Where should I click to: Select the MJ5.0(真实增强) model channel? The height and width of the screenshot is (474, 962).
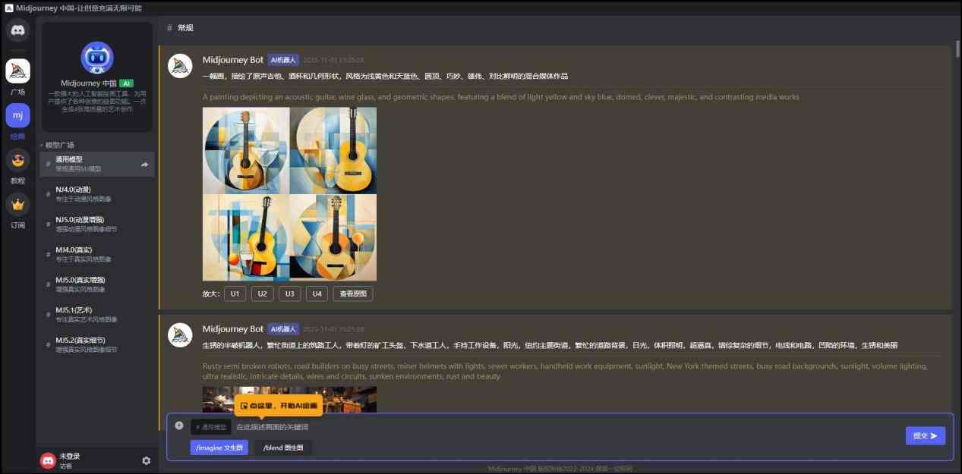(x=97, y=284)
